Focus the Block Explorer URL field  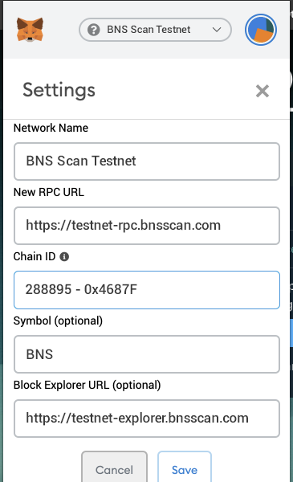coord(147,419)
